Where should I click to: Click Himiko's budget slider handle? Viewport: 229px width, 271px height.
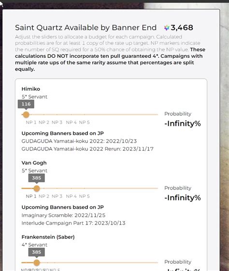26,115
